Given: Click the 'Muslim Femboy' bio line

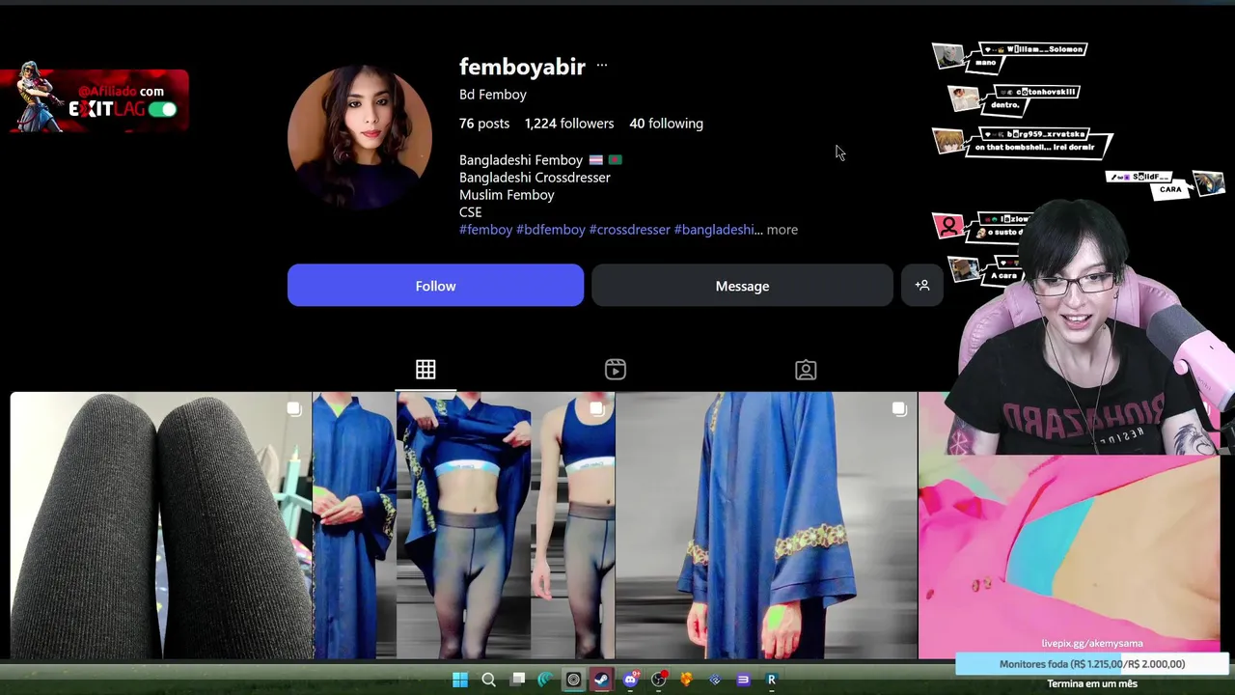Looking at the screenshot, I should 507,195.
